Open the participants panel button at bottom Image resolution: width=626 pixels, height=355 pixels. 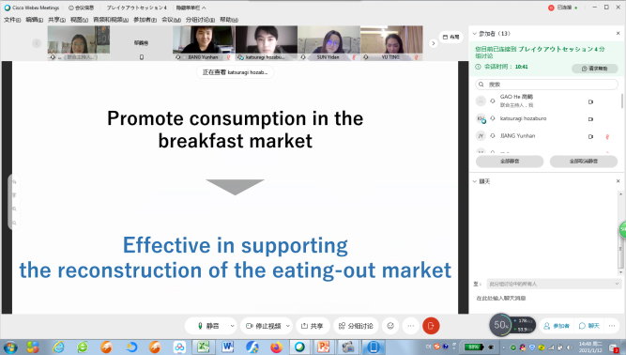click(x=557, y=326)
